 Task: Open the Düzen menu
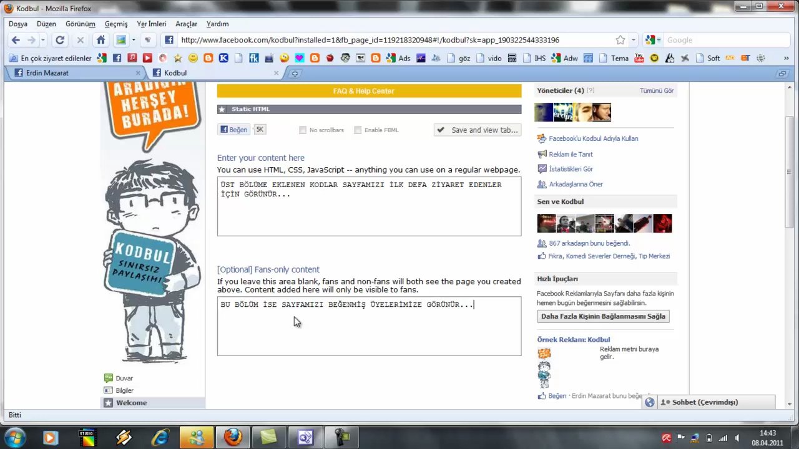point(46,24)
